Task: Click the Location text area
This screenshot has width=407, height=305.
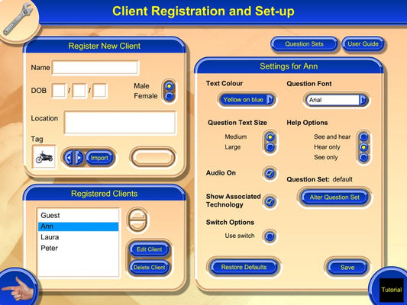Action: pyautogui.click(x=121, y=123)
